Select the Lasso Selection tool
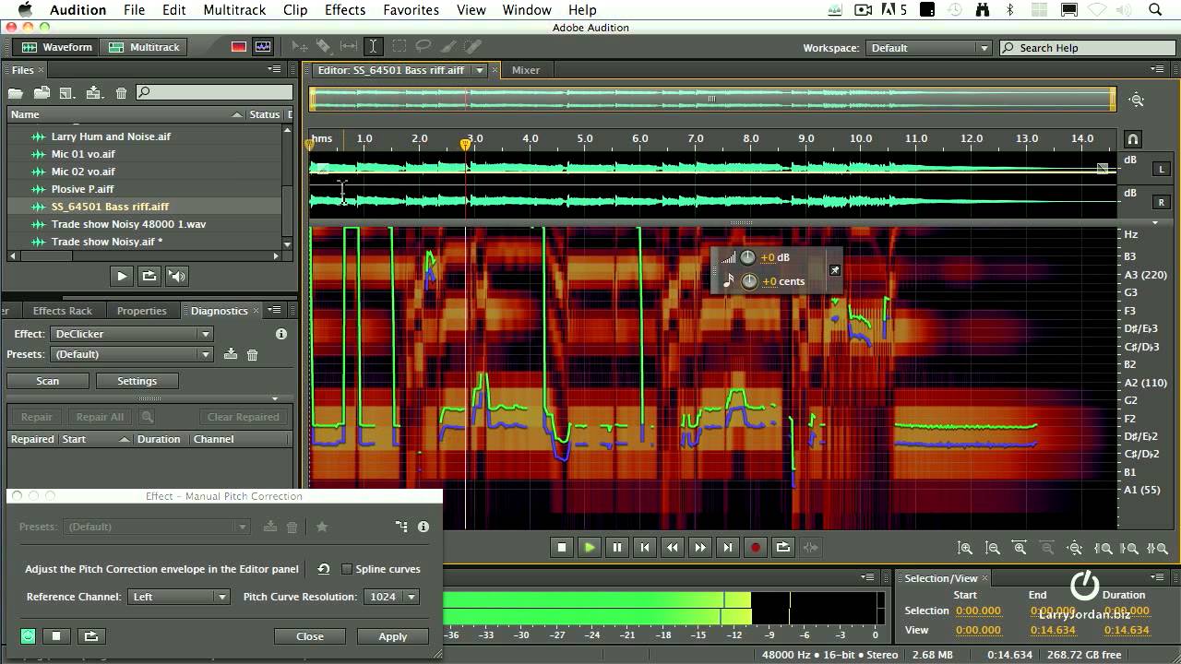 pyautogui.click(x=423, y=47)
